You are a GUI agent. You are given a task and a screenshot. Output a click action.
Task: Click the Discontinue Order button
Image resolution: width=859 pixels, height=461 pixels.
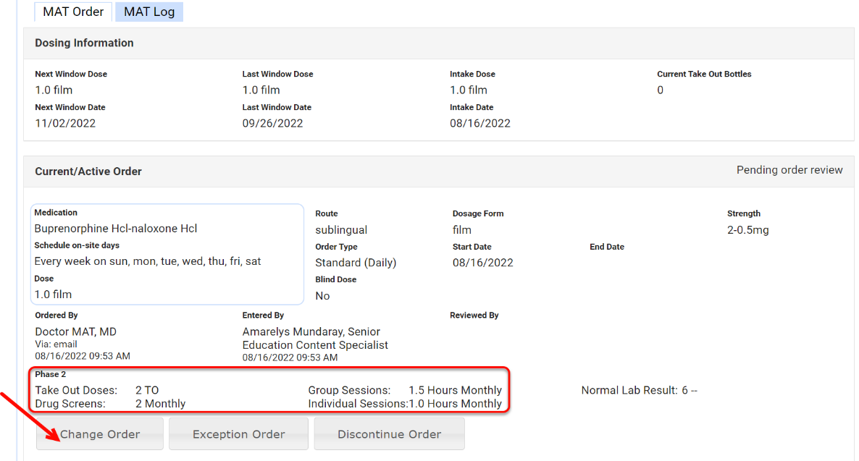389,434
